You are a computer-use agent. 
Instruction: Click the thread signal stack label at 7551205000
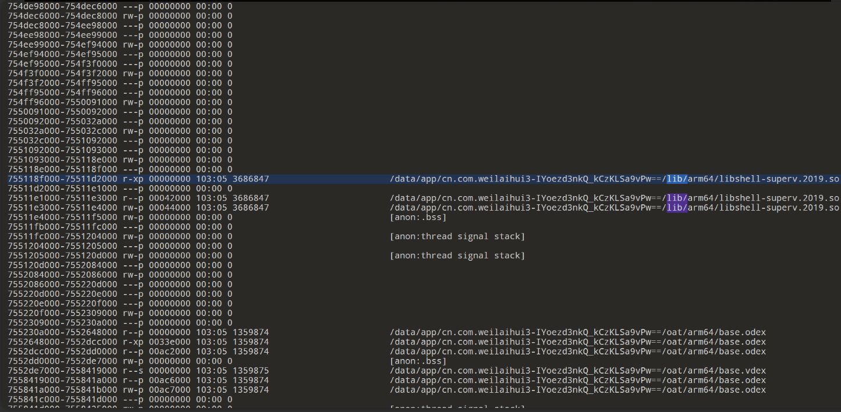457,255
